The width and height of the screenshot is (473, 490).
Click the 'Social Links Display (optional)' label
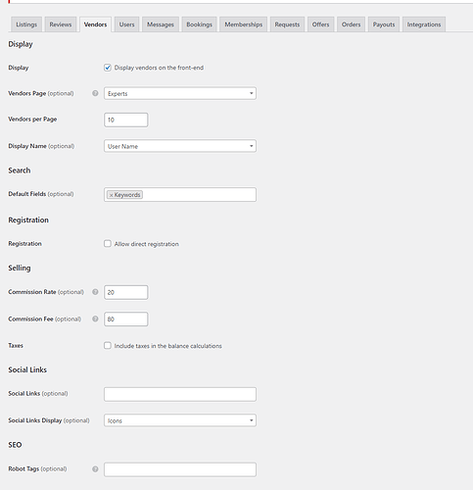(x=49, y=420)
